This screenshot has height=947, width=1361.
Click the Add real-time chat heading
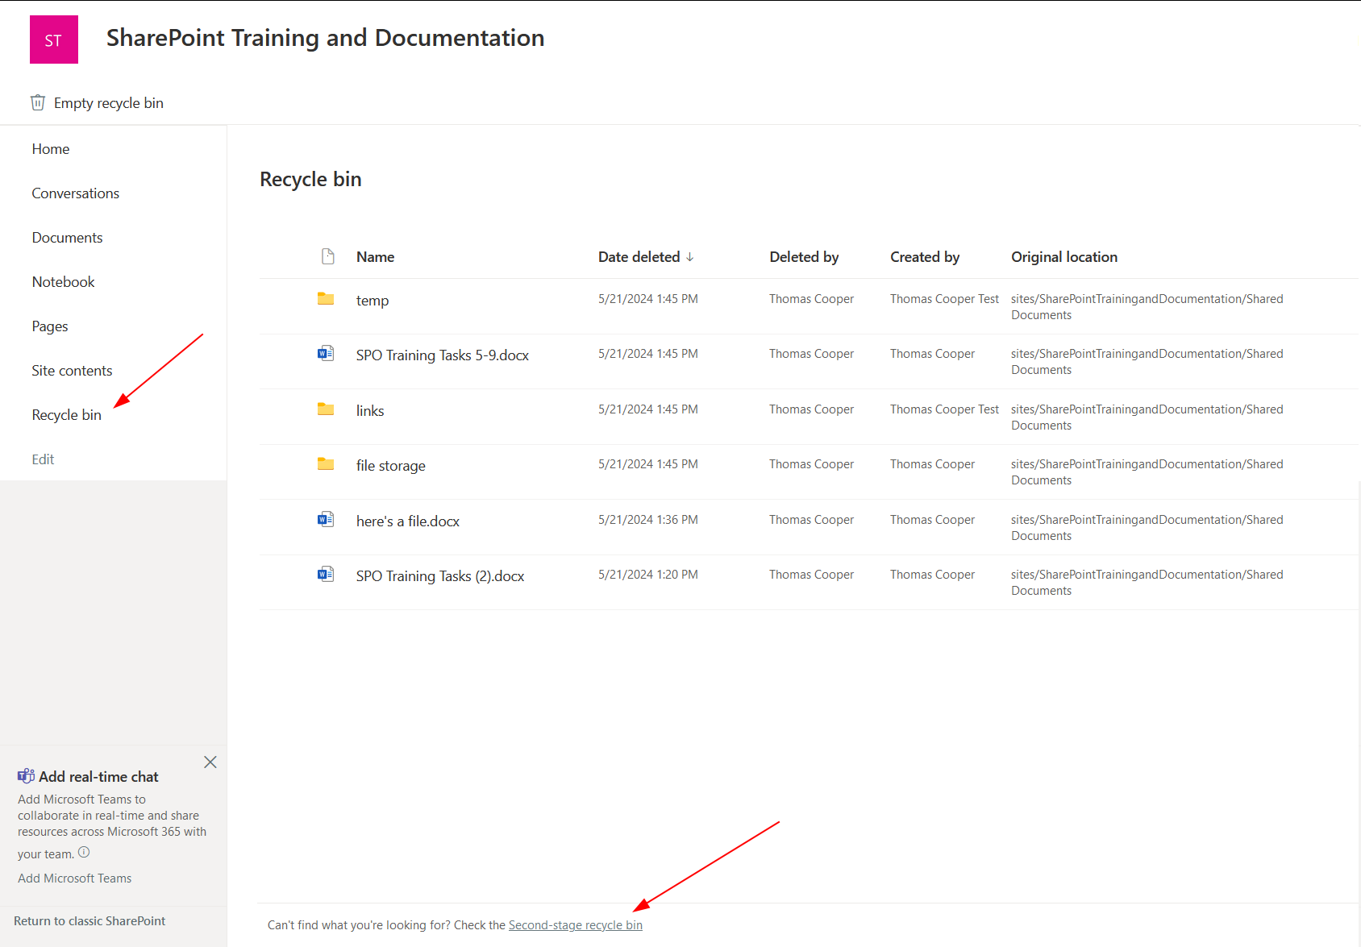98,777
